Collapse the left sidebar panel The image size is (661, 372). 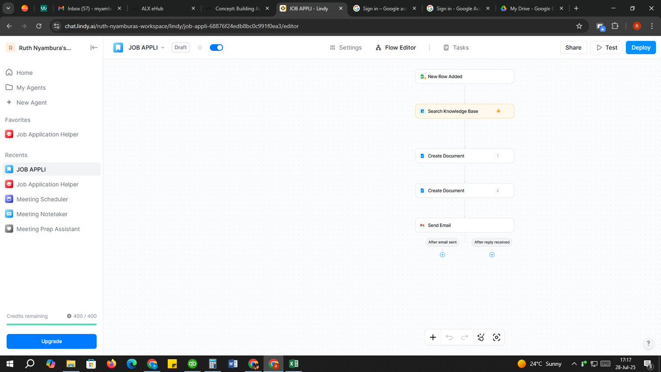click(x=94, y=48)
